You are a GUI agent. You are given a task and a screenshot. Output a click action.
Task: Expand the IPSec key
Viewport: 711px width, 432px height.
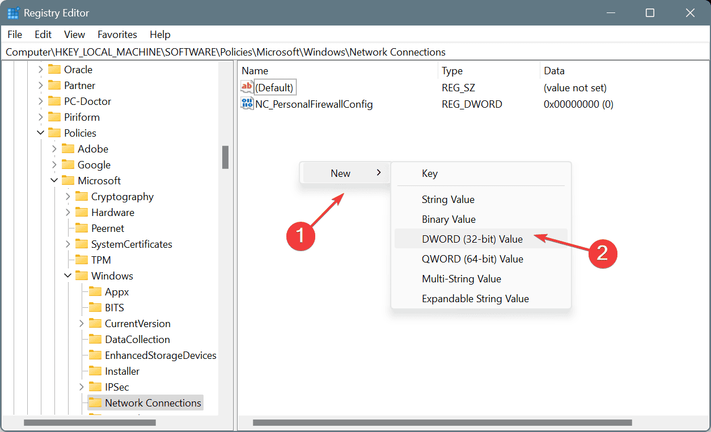[81, 387]
